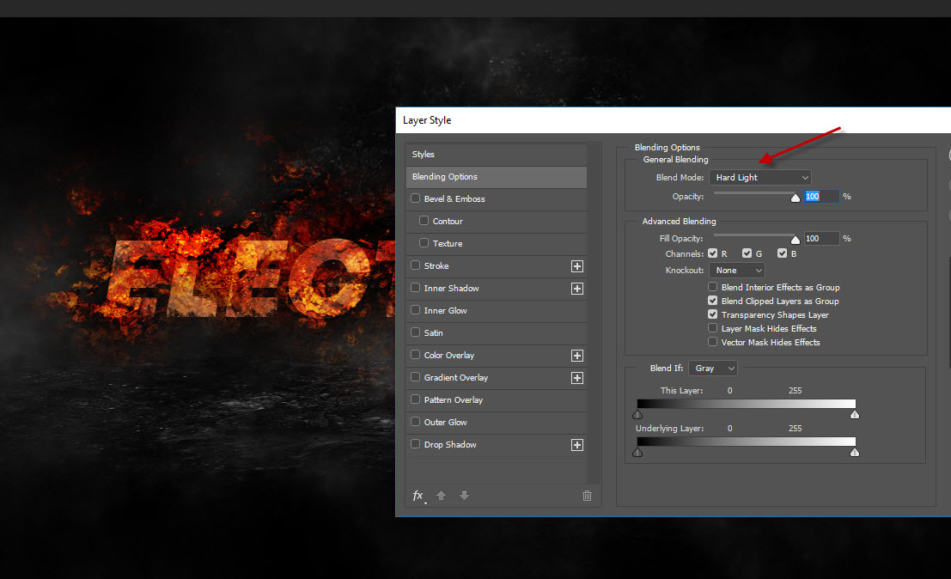Open the Outer Glow settings
The image size is (951, 579).
coord(445,423)
